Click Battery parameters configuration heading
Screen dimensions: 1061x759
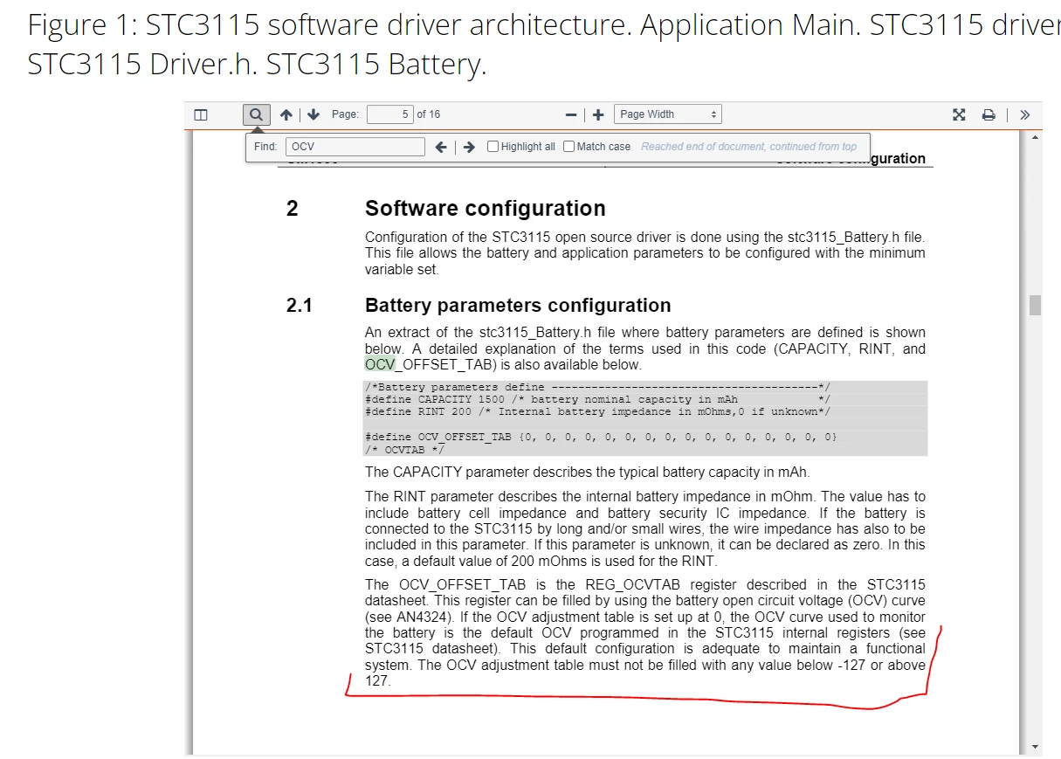pyautogui.click(x=518, y=306)
